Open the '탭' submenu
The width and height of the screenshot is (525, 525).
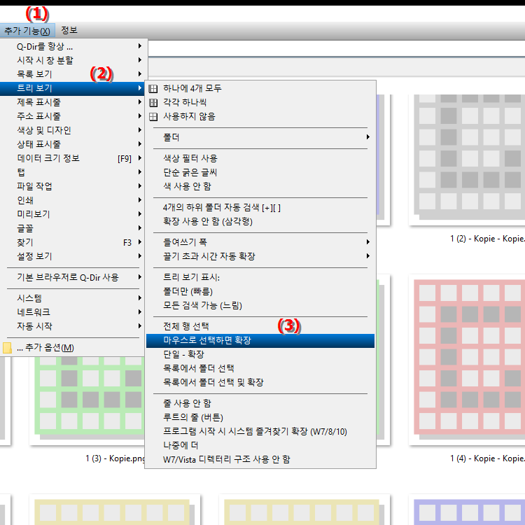tap(72, 172)
